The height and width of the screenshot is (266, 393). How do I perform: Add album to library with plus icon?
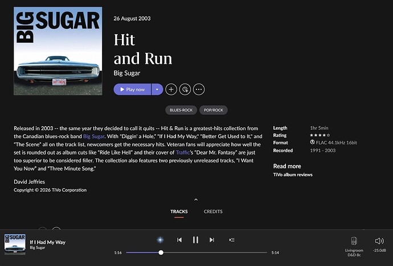click(171, 89)
